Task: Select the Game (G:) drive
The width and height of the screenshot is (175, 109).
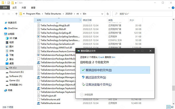Action: [x=13, y=81]
